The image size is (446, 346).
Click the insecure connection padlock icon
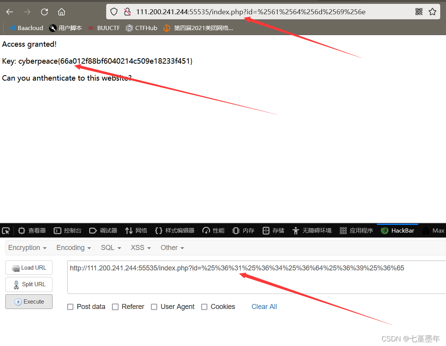tap(127, 12)
